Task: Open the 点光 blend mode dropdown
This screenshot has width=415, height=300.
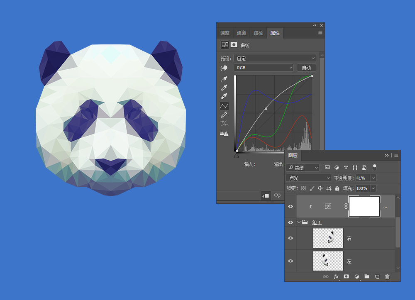Action: pos(308,178)
